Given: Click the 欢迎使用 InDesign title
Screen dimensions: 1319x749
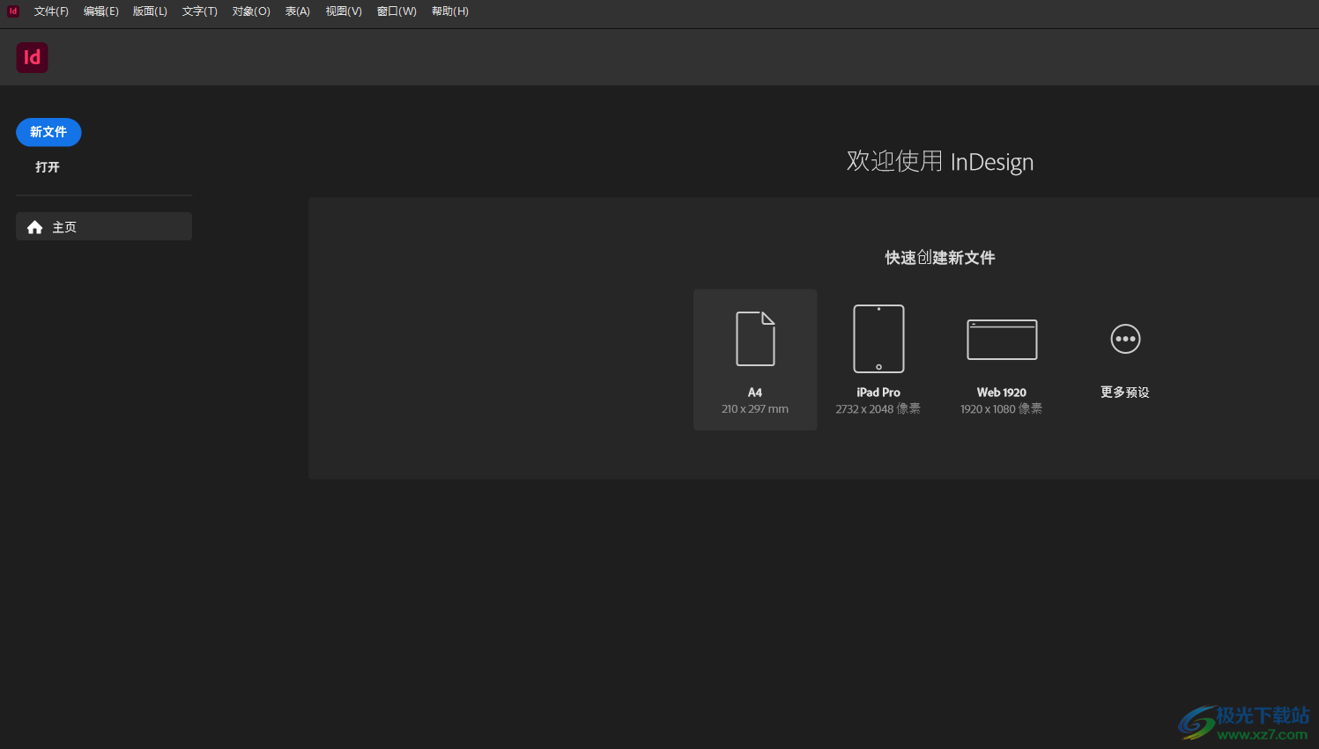Looking at the screenshot, I should (x=940, y=161).
